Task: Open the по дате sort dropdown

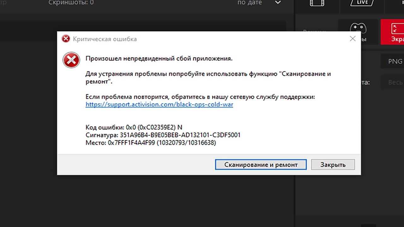Action: tap(259, 3)
